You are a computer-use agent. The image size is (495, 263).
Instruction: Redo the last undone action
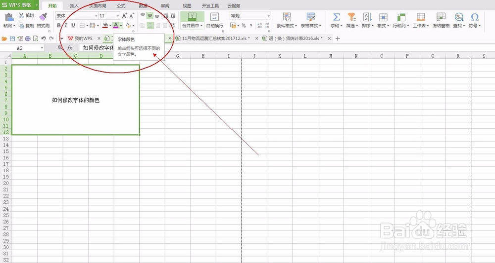[x=51, y=38]
